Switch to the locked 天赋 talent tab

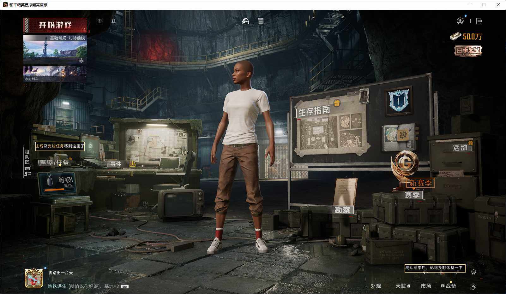coord(403,286)
